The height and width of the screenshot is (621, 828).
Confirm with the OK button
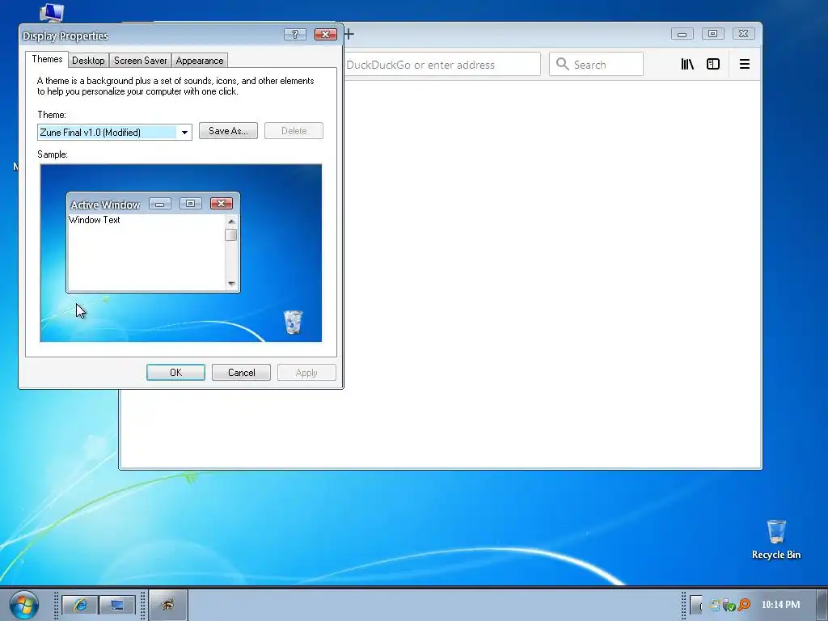tap(175, 372)
